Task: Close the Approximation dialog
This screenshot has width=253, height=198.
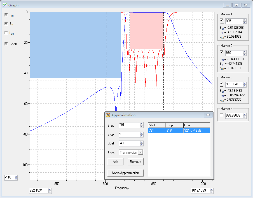Action: coord(207,115)
